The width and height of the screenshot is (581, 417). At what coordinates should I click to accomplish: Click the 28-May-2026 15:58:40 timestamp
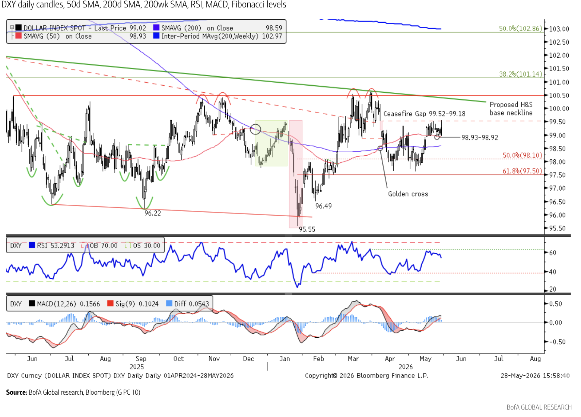(535, 376)
